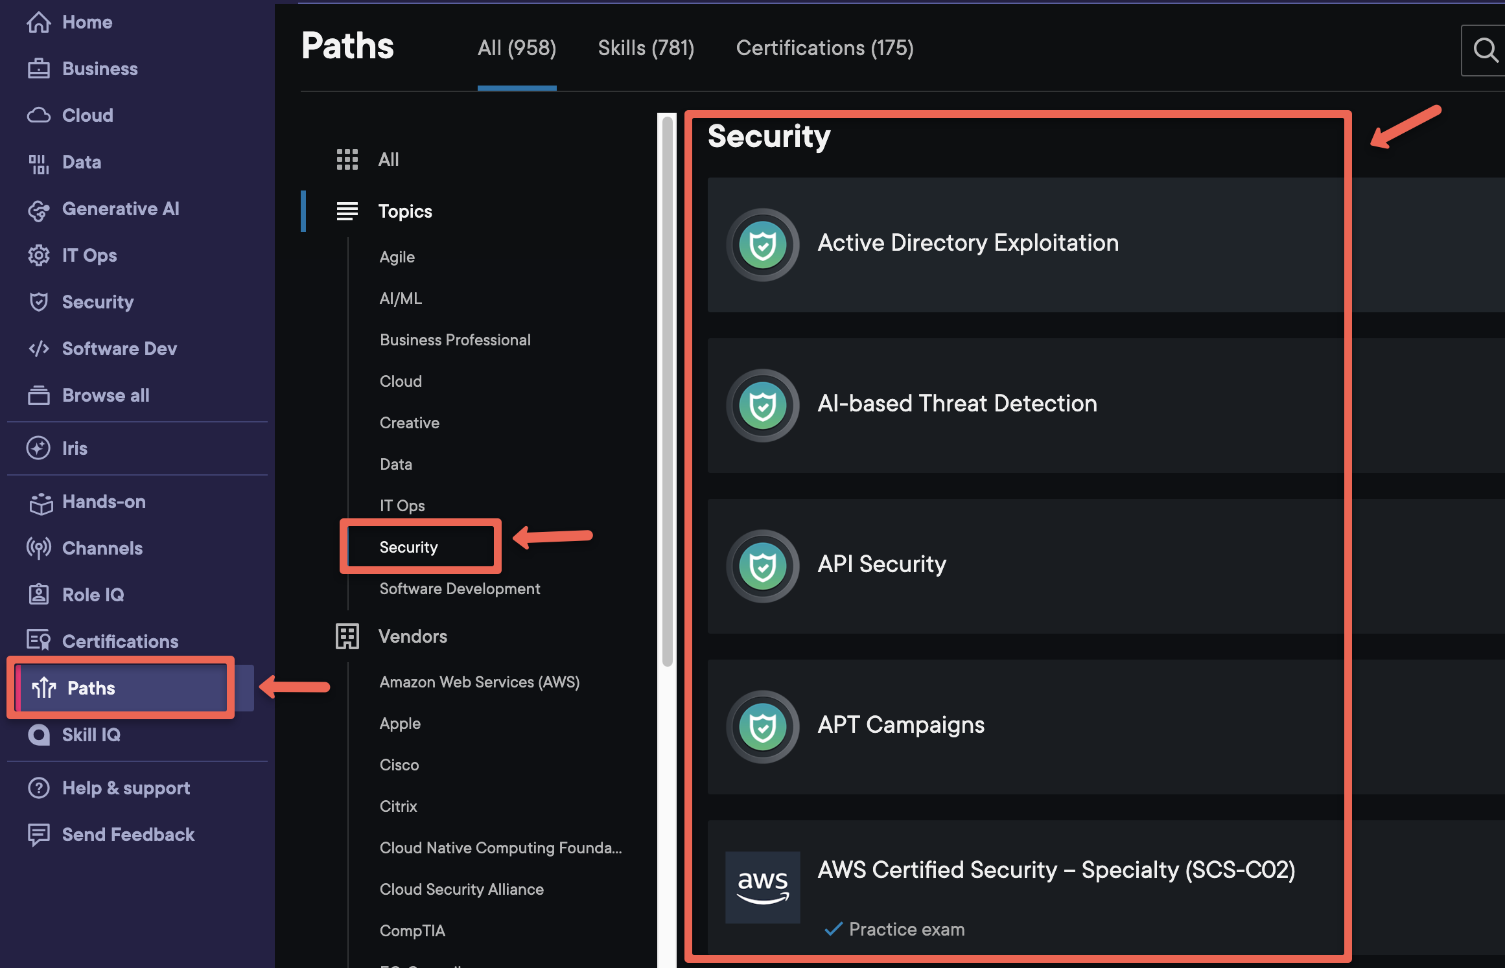Open the Home section from sidebar

click(x=86, y=21)
